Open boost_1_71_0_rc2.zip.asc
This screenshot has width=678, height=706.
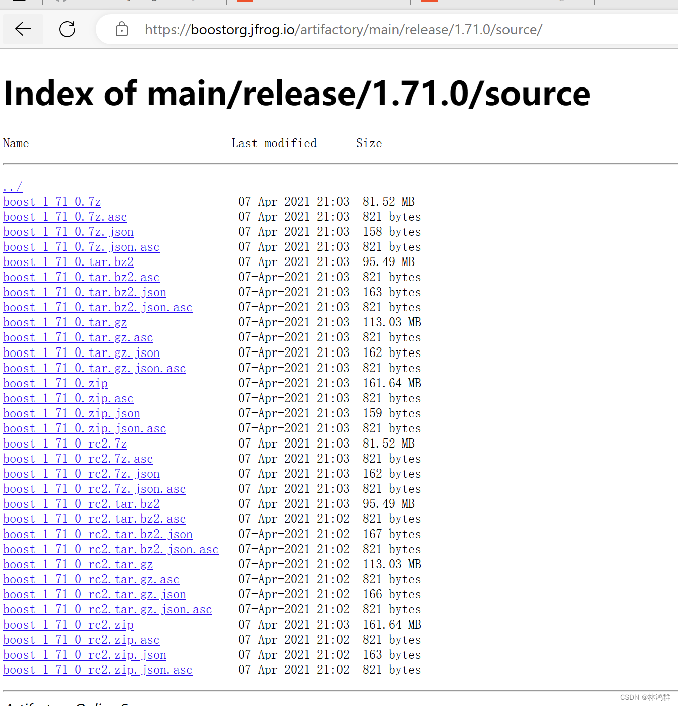[x=81, y=640]
